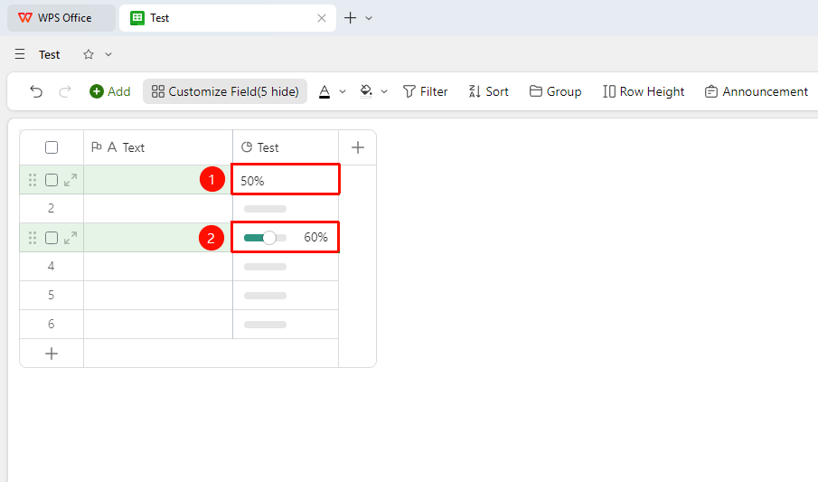Tick the checkbox in the first row

52,180
